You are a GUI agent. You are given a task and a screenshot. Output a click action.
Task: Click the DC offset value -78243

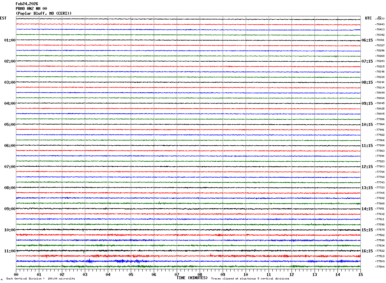pyautogui.click(x=380, y=61)
